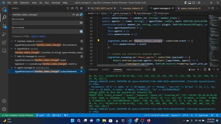The height and width of the screenshot is (124, 221).
Task: Open Windows Start menu in taskbar
Action: click(x=73, y=121)
